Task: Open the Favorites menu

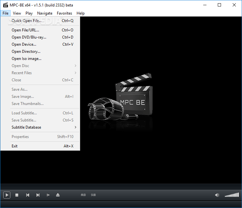Action: coord(64,13)
